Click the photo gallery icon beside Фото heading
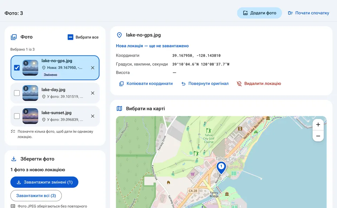The width and height of the screenshot is (337, 208). tap(14, 37)
